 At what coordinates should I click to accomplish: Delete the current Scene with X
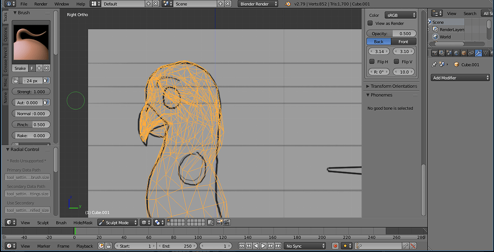click(x=228, y=4)
